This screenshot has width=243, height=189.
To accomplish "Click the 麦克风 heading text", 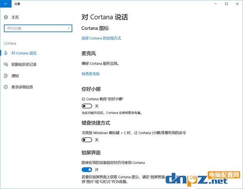I will [89, 53].
